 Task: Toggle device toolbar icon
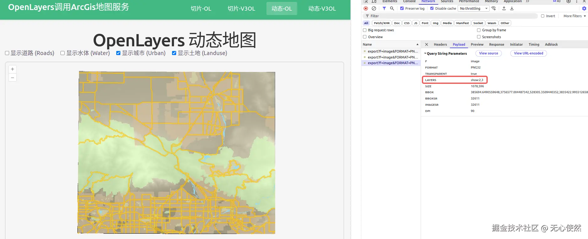point(374,1)
